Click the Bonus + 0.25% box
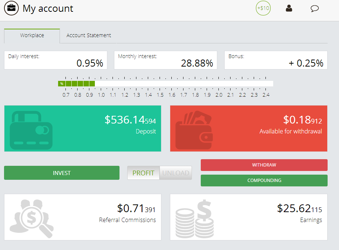The height and width of the screenshot is (250, 339). click(276, 60)
